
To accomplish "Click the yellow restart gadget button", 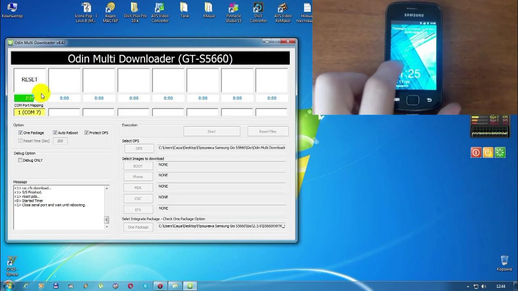I will pos(488,152).
